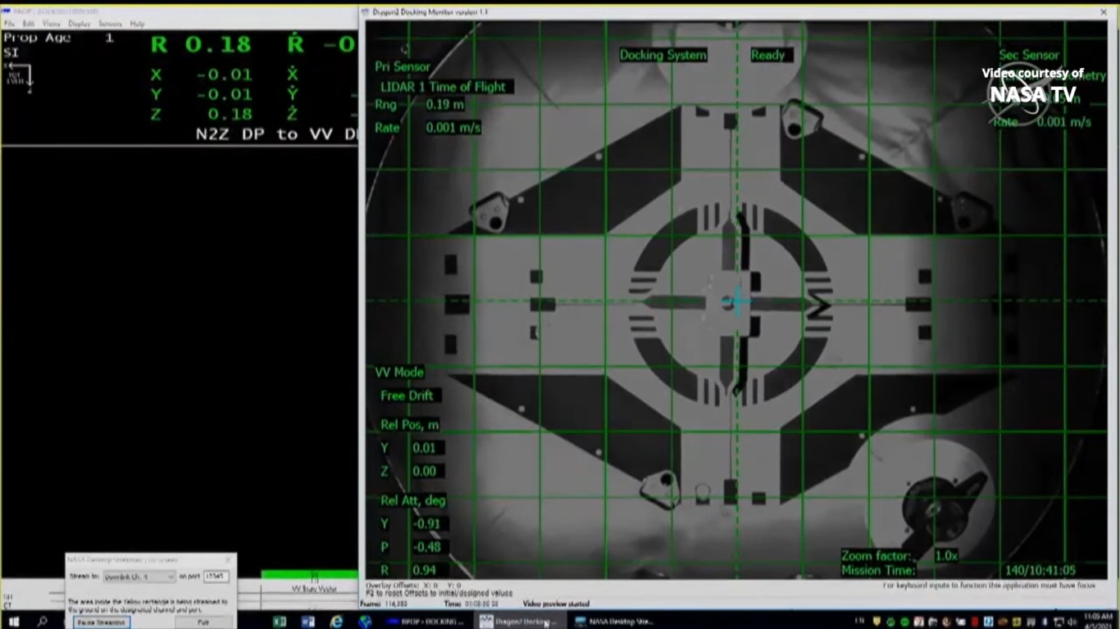The width and height of the screenshot is (1120, 629).
Task: Open Internet Explorer from the taskbar
Action: [336, 622]
